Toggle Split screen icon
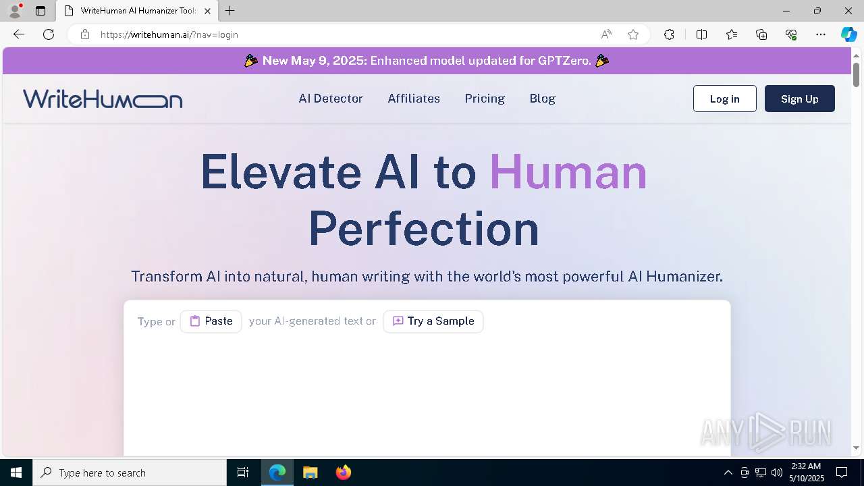864x486 pixels. 701,34
